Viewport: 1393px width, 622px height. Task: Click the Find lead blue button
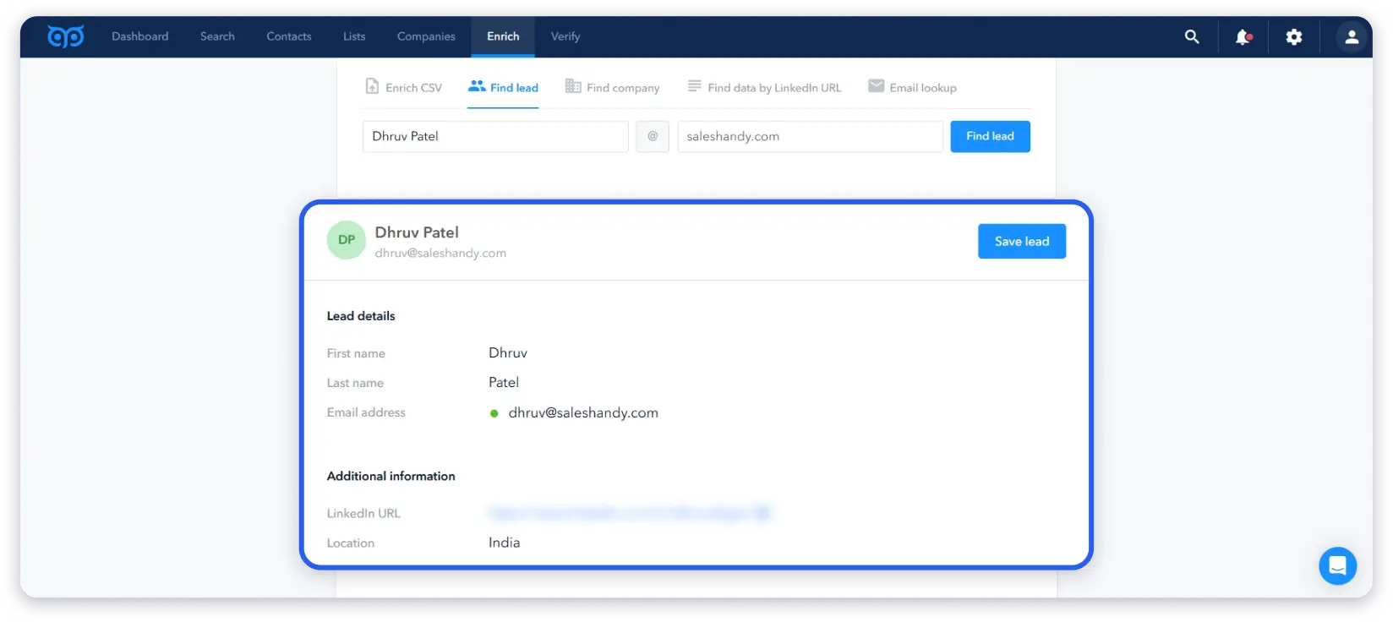pos(990,136)
